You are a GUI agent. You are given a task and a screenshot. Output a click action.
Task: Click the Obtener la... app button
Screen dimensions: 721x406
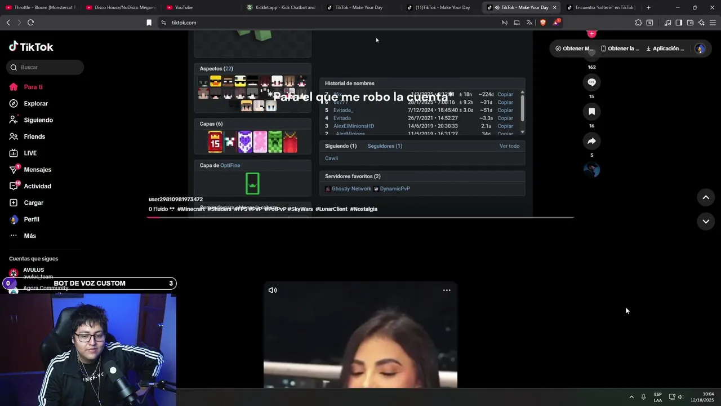[620, 48]
